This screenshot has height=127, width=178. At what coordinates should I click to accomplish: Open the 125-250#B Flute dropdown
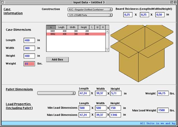90,15
